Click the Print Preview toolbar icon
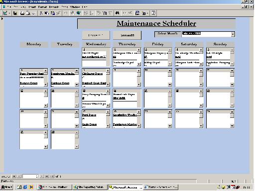This screenshot has width=255, height=191. 28,13
